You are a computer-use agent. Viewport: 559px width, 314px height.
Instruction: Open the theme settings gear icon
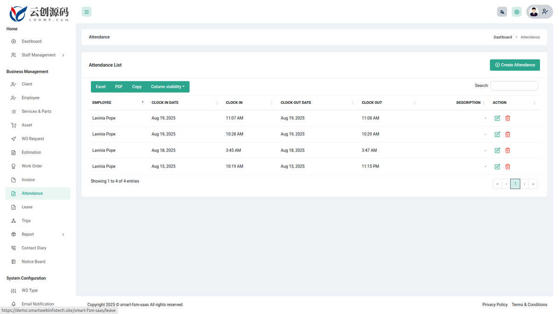click(x=517, y=12)
